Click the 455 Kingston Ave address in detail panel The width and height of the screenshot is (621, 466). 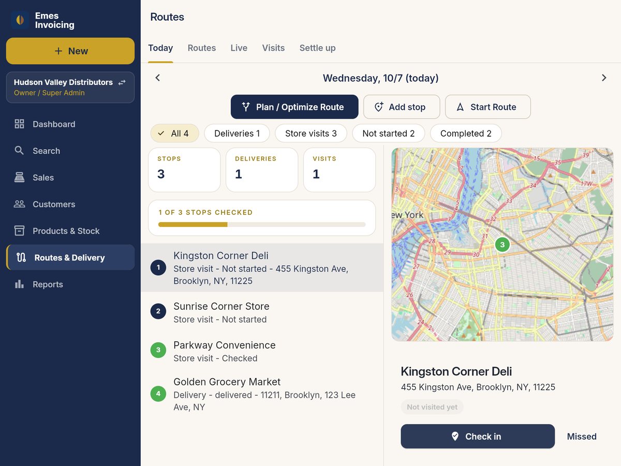point(478,387)
